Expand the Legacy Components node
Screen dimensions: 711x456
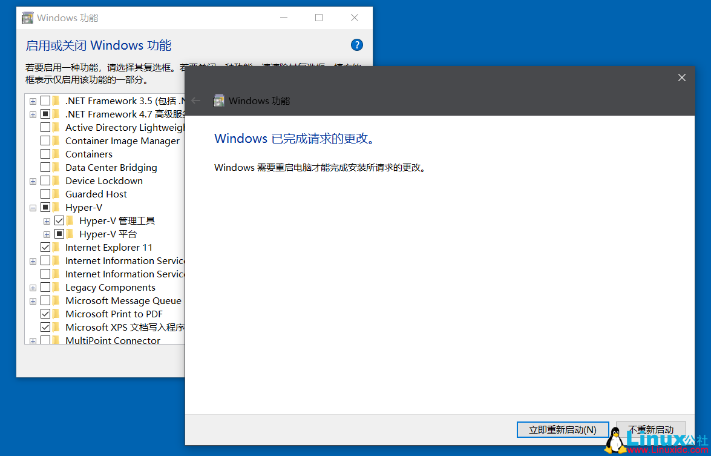click(x=33, y=288)
